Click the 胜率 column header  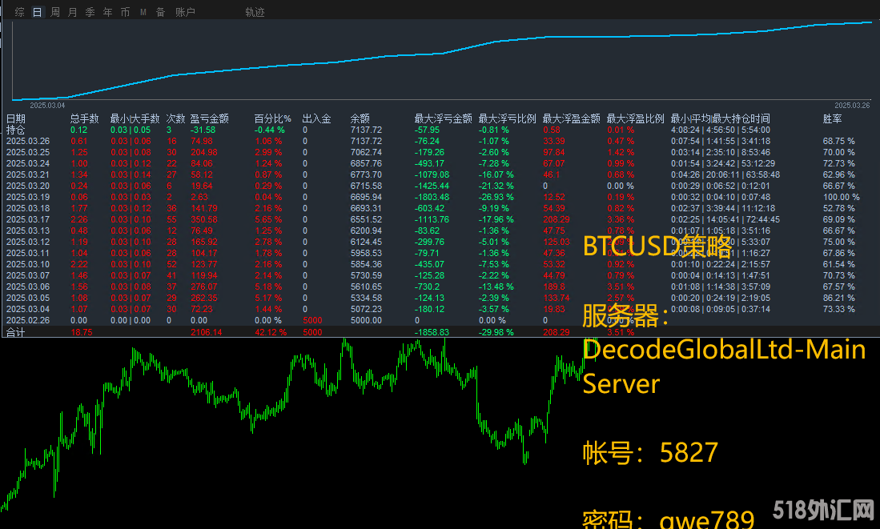[832, 118]
